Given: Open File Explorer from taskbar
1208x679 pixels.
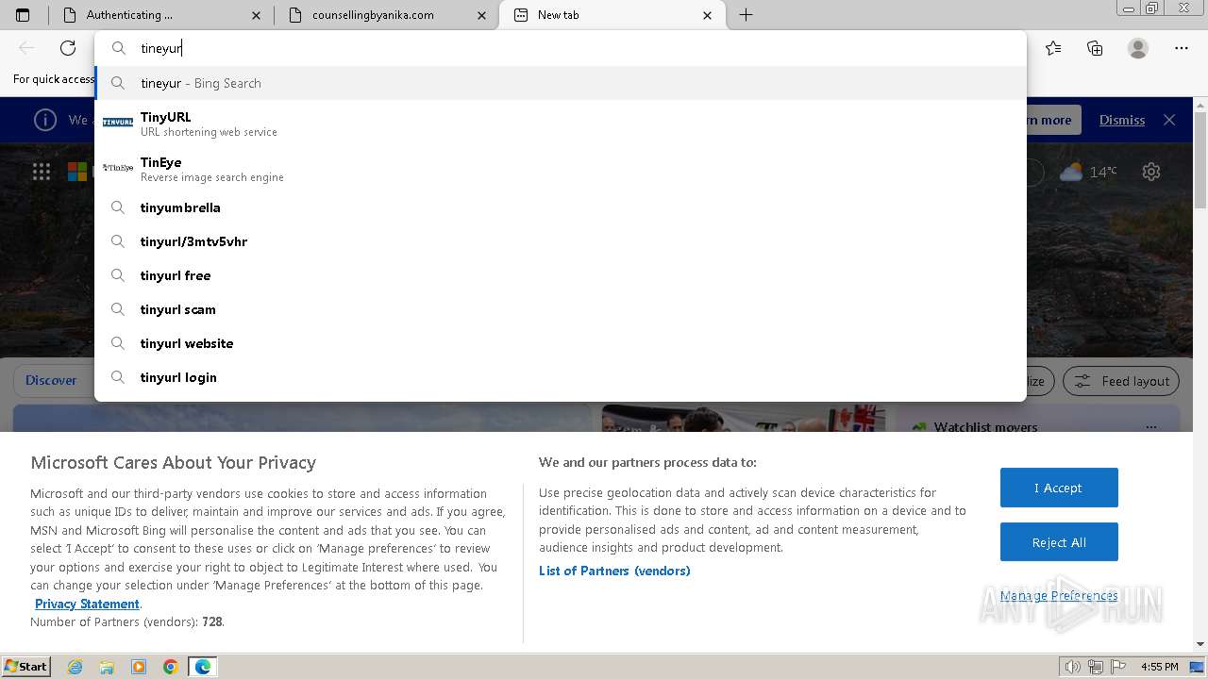Looking at the screenshot, I should [x=107, y=667].
